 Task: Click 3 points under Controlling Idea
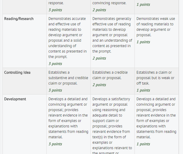point(55,90)
